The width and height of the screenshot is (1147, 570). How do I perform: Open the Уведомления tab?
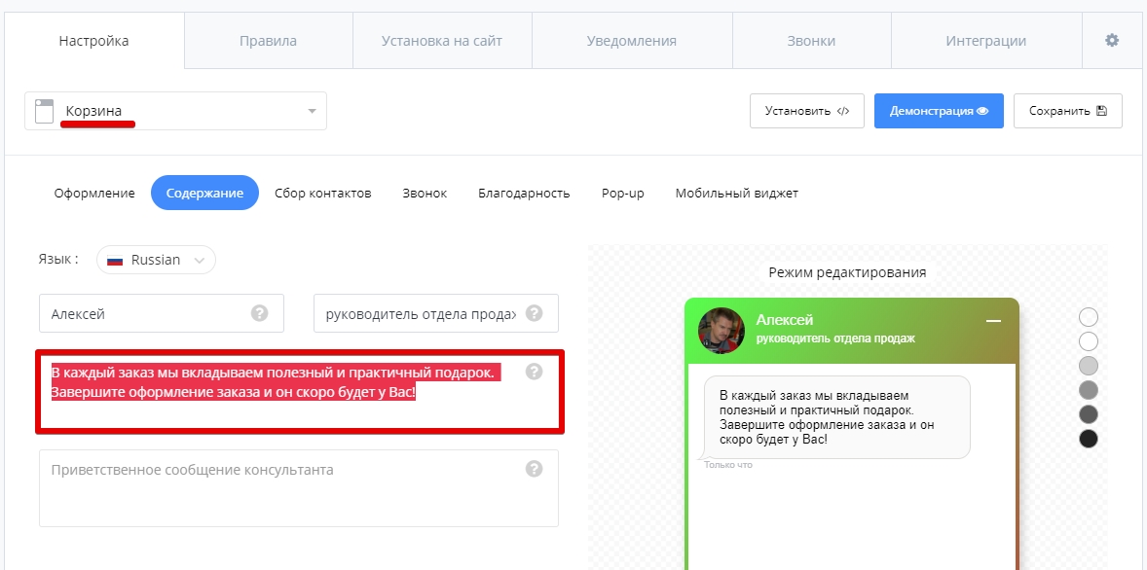[x=631, y=41]
